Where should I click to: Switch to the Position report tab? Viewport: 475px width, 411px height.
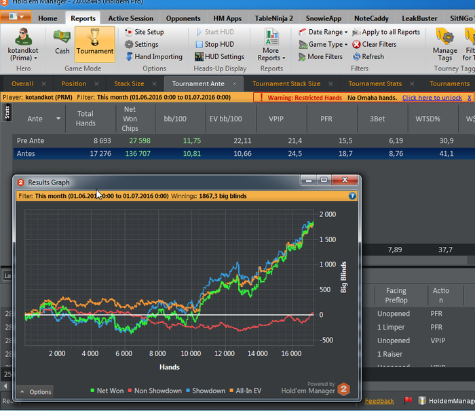coord(74,84)
